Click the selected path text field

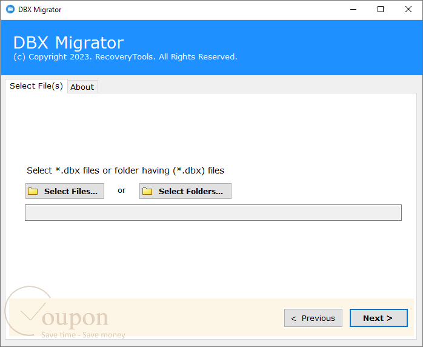pyautogui.click(x=213, y=212)
